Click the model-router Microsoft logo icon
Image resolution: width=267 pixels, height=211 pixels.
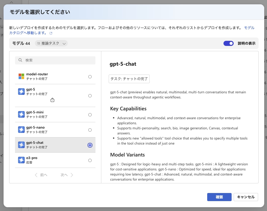[21, 76]
